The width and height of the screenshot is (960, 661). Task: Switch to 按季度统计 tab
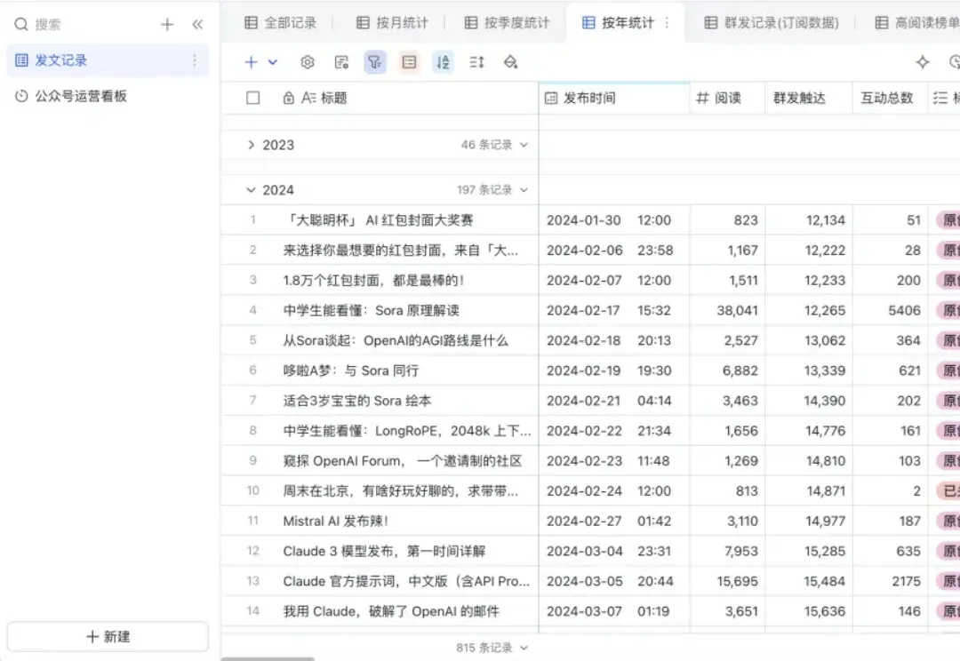click(x=507, y=23)
